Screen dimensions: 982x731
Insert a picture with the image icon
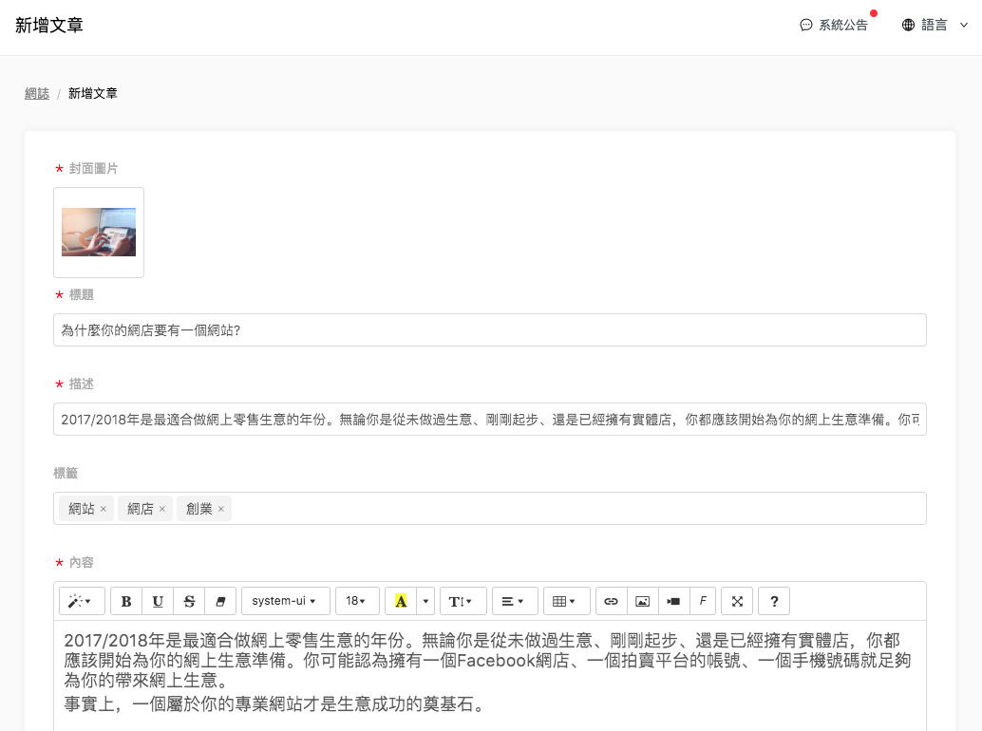point(643,602)
